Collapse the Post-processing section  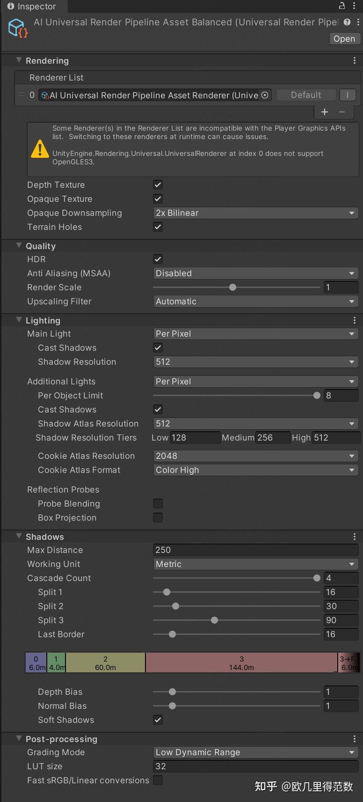coord(19,739)
